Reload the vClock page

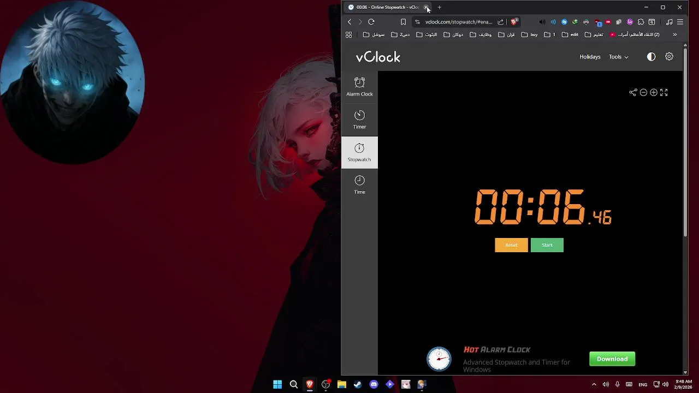371,22
